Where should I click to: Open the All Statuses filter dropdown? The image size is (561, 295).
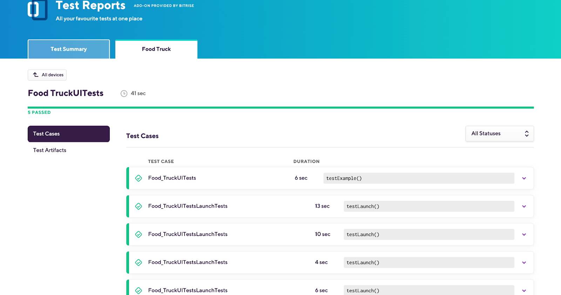coord(500,133)
